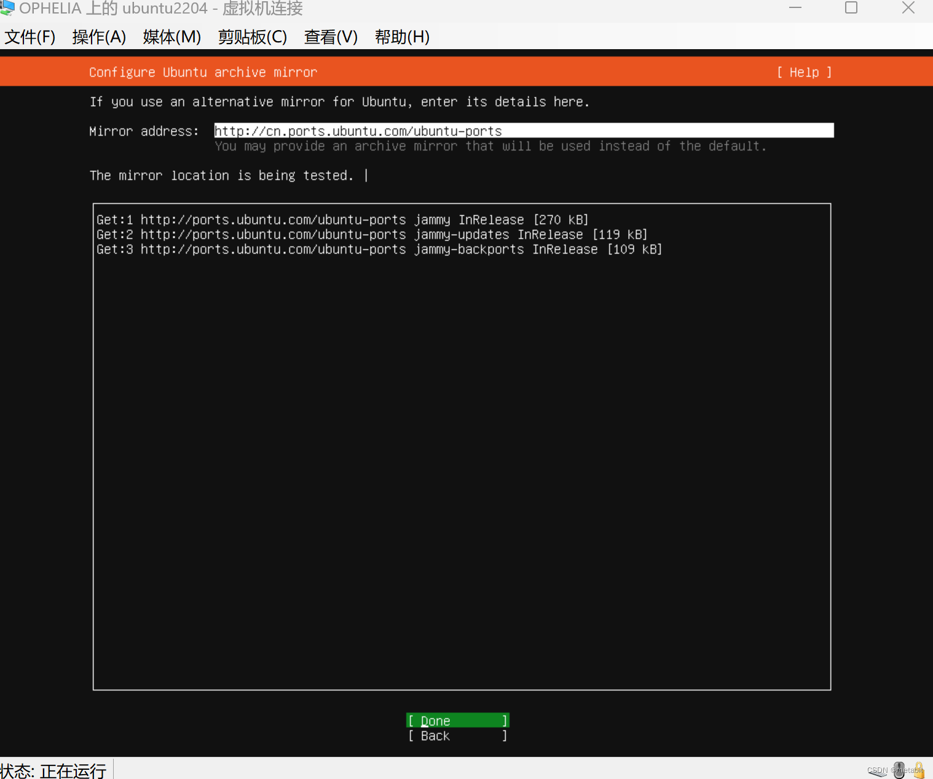Screen dimensions: 933x779
Task: Open the 媒体(M) menu
Action: [x=172, y=37]
